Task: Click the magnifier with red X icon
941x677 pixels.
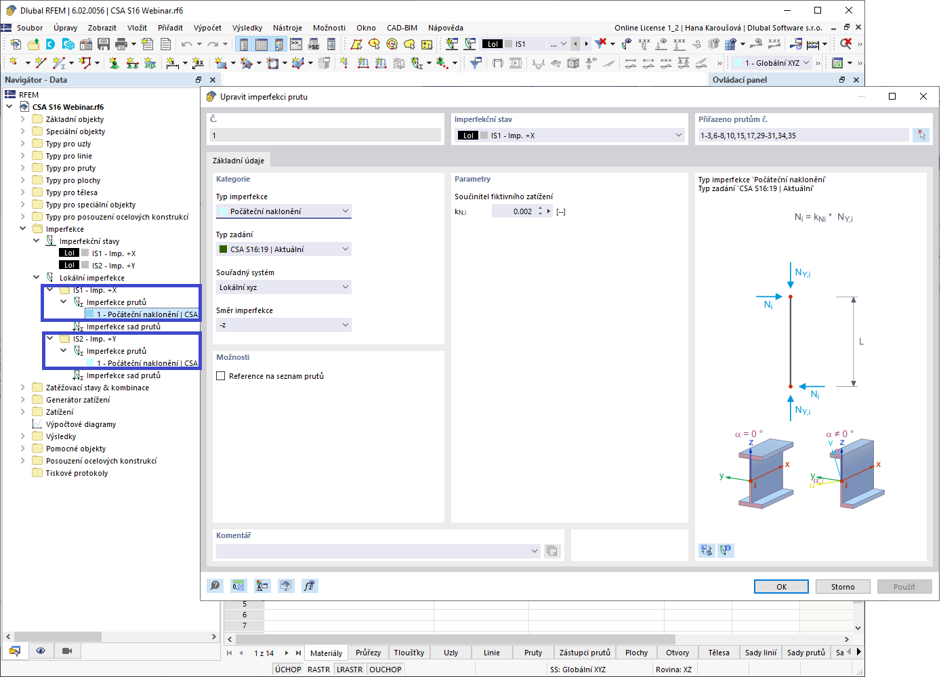Action: click(846, 44)
